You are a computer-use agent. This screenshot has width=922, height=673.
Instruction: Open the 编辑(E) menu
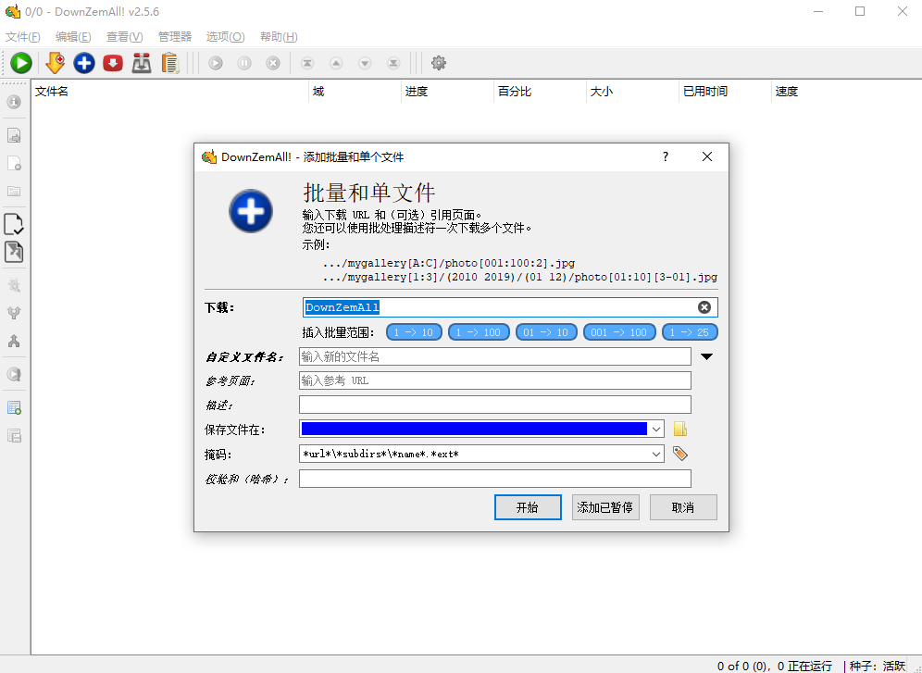point(73,37)
